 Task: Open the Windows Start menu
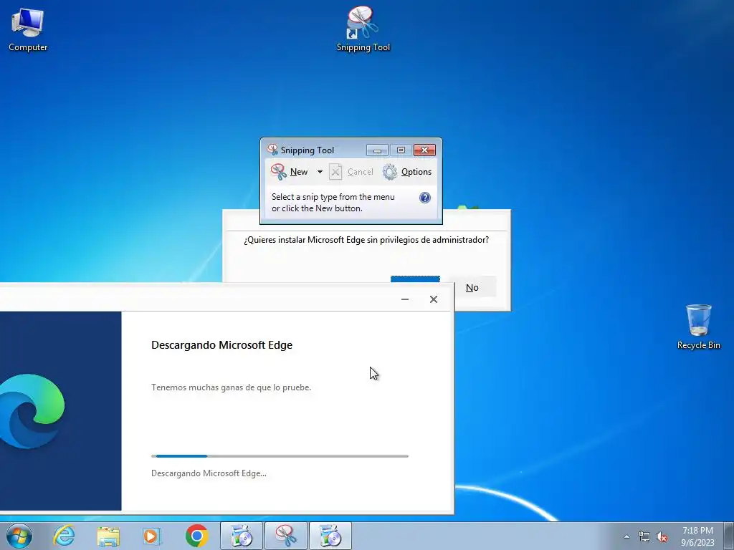pos(19,536)
